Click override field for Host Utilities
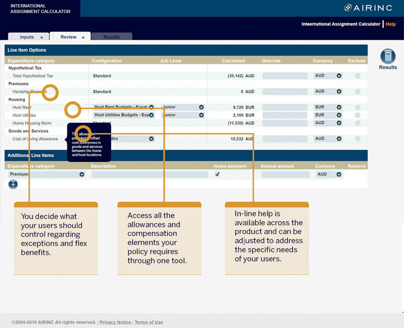 click(285, 115)
